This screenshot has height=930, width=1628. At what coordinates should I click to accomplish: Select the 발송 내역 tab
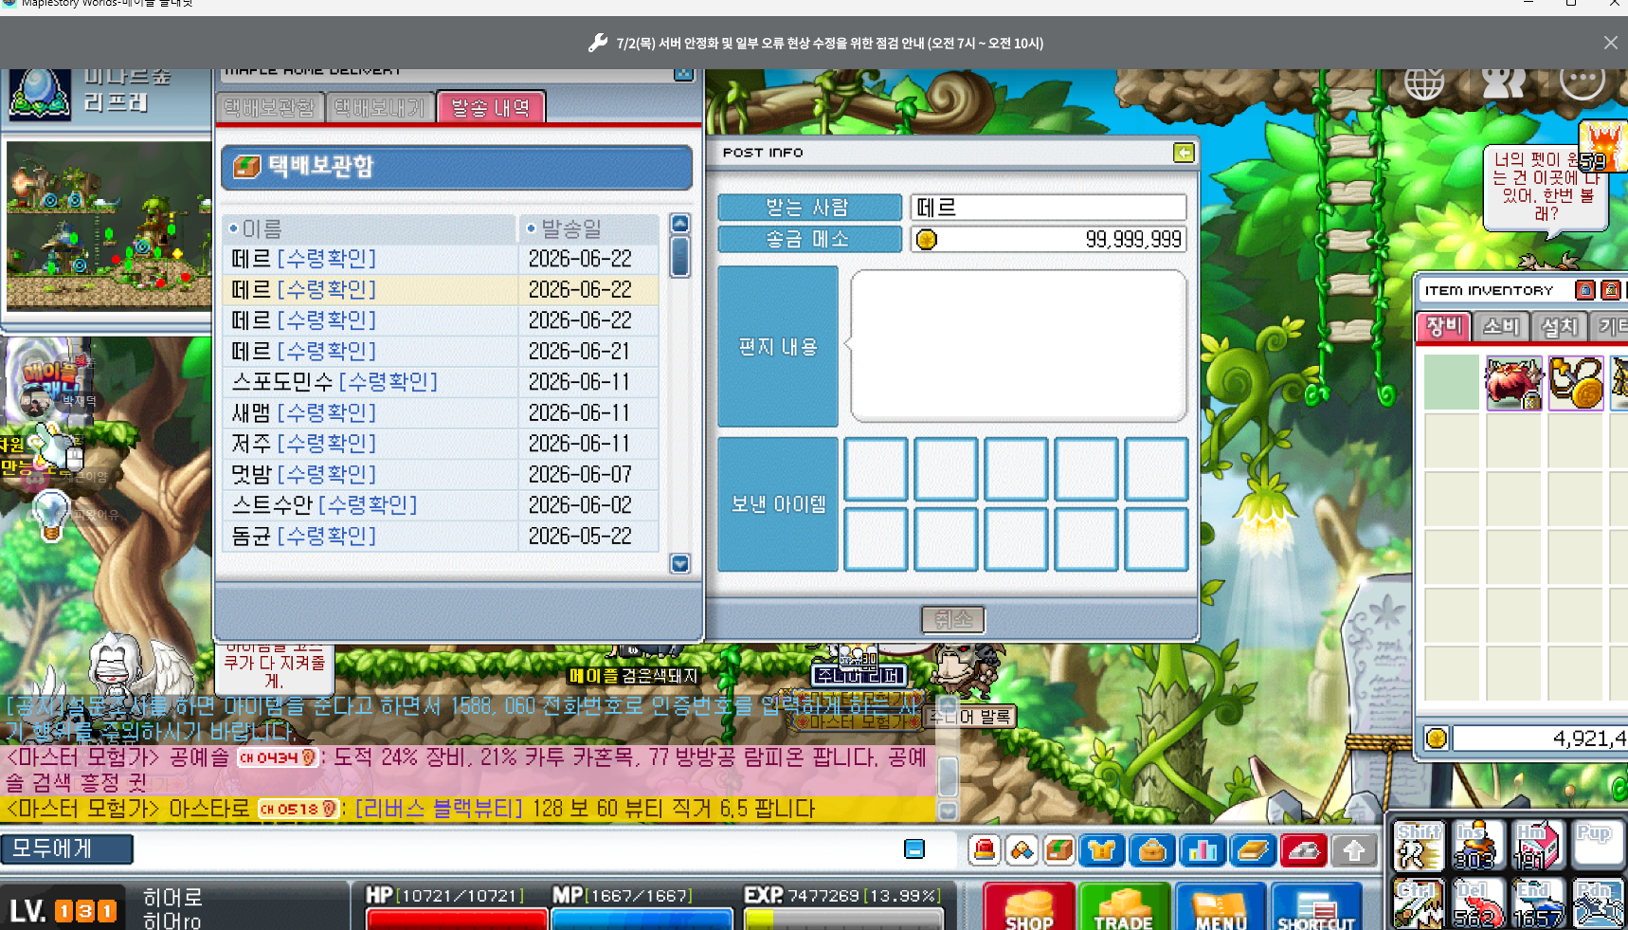[491, 108]
